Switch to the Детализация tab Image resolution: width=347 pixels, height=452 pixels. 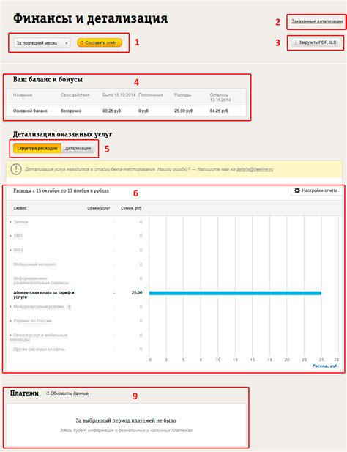pyautogui.click(x=78, y=148)
